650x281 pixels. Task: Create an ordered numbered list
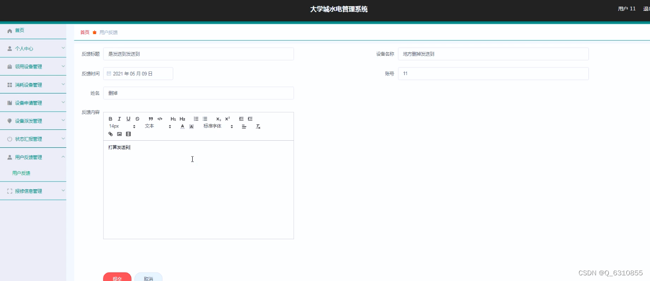[196, 119]
